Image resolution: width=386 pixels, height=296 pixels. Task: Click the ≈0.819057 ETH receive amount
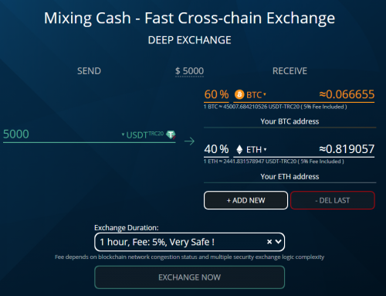(347, 149)
